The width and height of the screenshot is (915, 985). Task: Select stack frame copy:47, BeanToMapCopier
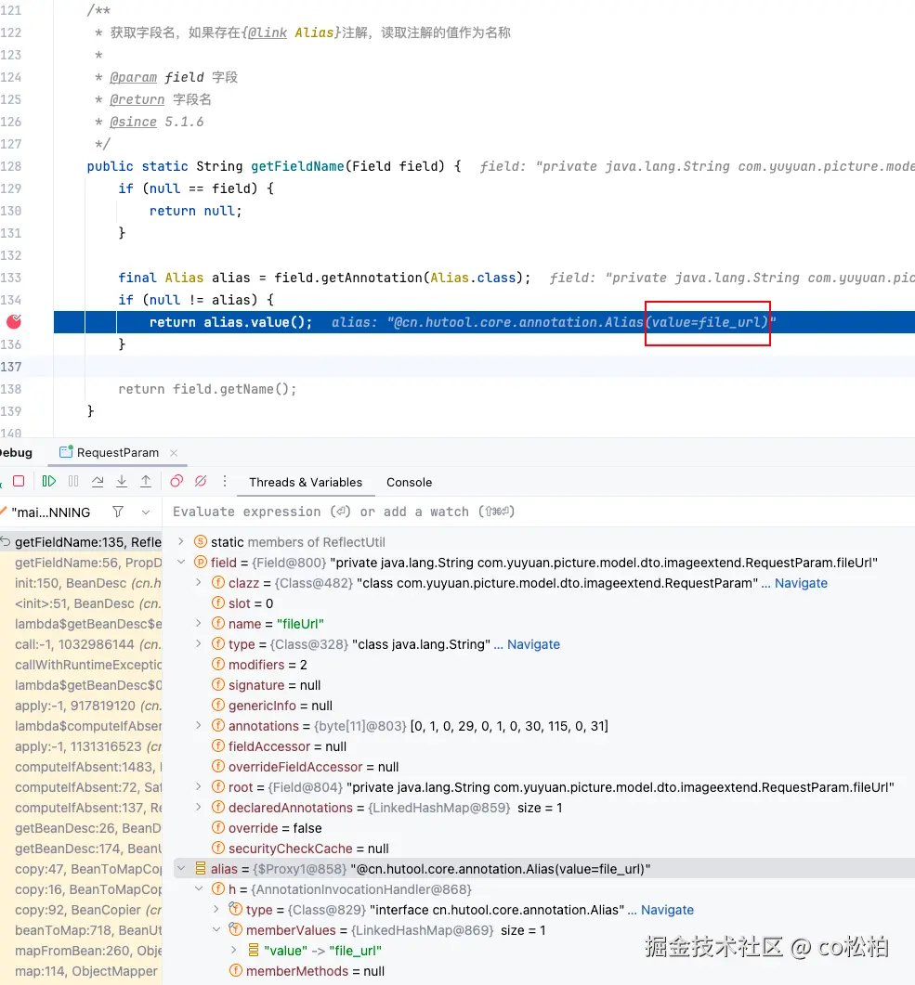pos(82,869)
